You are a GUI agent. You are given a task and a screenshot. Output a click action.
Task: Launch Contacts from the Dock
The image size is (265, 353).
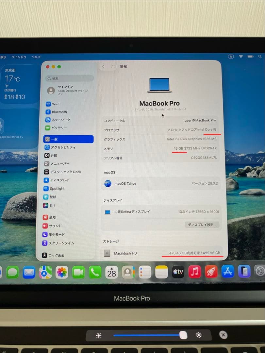coord(128,272)
